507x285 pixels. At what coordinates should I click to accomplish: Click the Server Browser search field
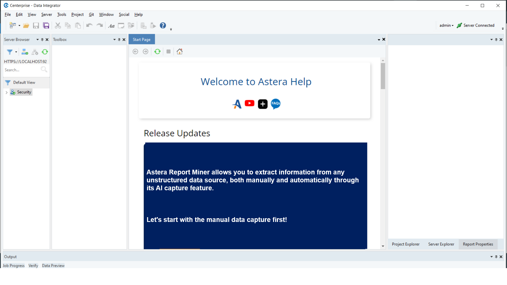pyautogui.click(x=22, y=70)
